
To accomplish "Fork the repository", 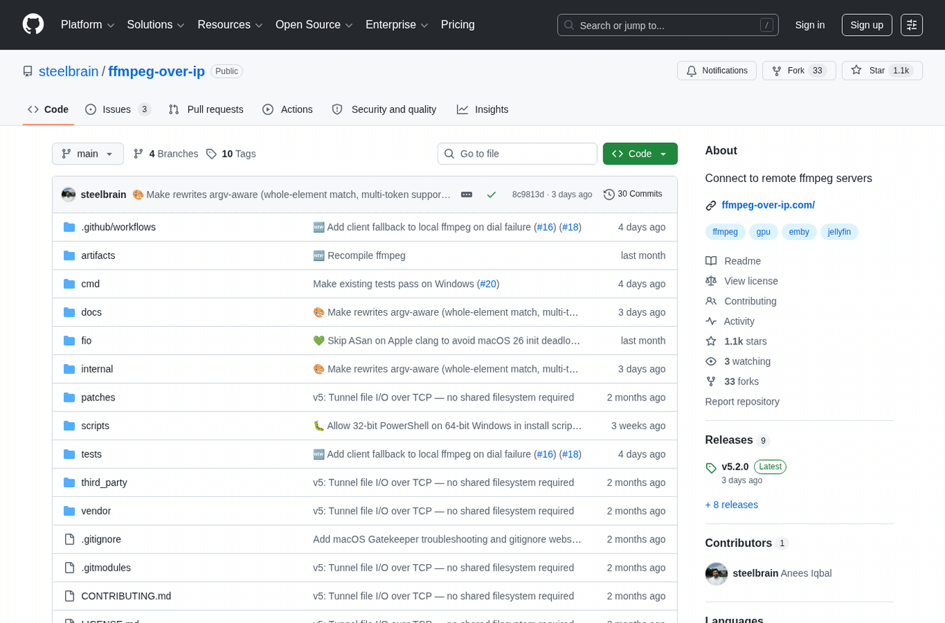I will (x=799, y=71).
